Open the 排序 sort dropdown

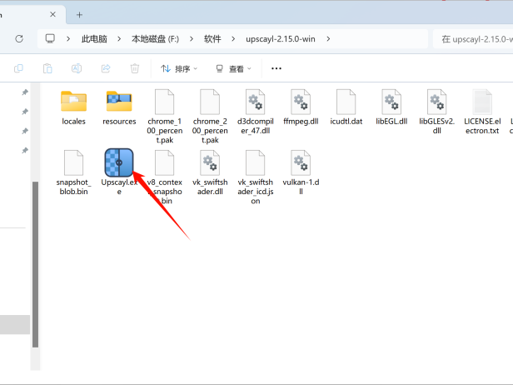(179, 69)
